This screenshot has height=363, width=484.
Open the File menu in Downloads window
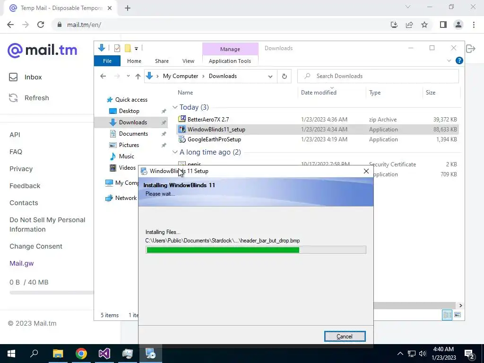[107, 61]
